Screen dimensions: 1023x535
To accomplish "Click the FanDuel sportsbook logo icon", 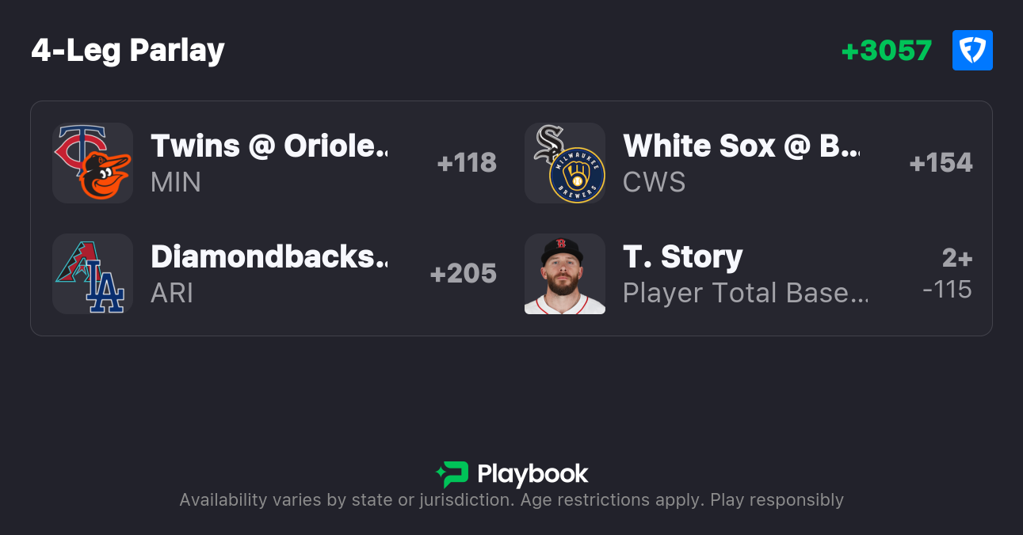I will [972, 51].
